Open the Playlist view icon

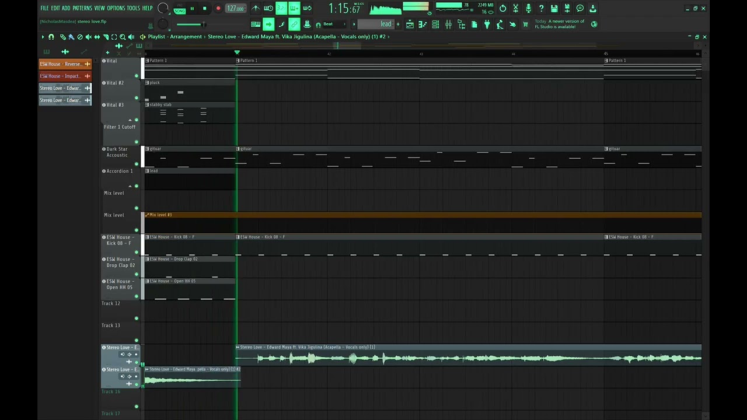point(410,24)
